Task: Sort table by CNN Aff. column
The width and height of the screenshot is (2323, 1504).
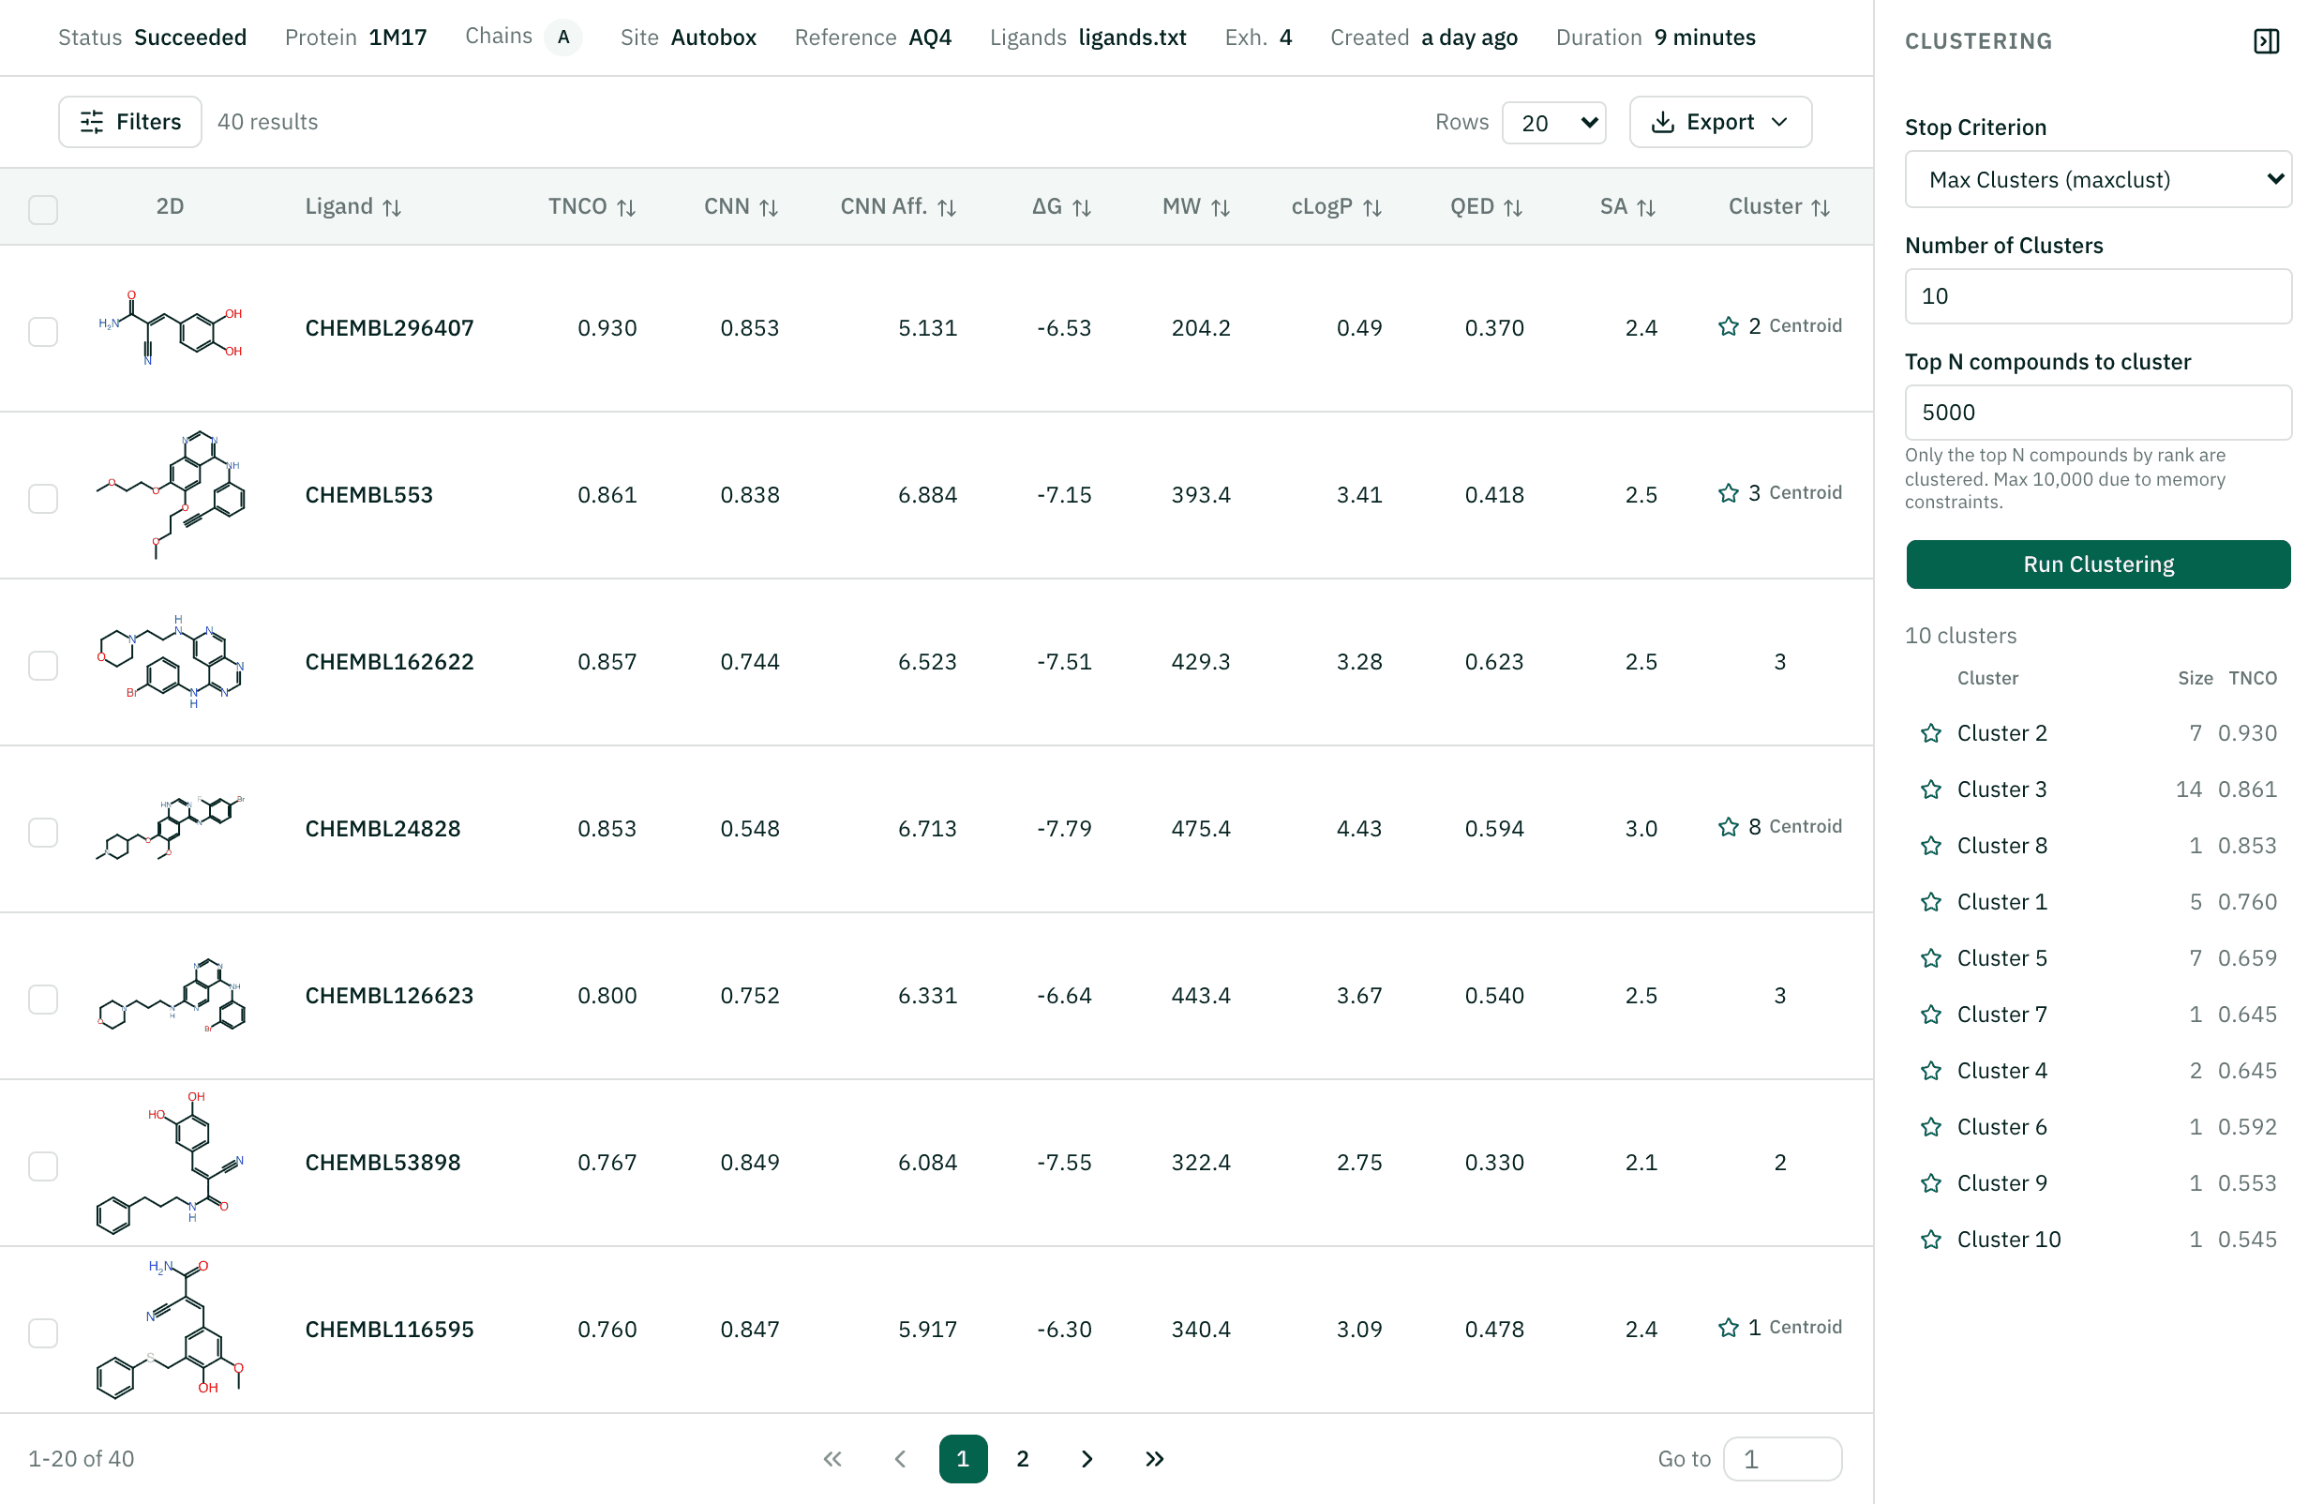Action: coord(898,207)
